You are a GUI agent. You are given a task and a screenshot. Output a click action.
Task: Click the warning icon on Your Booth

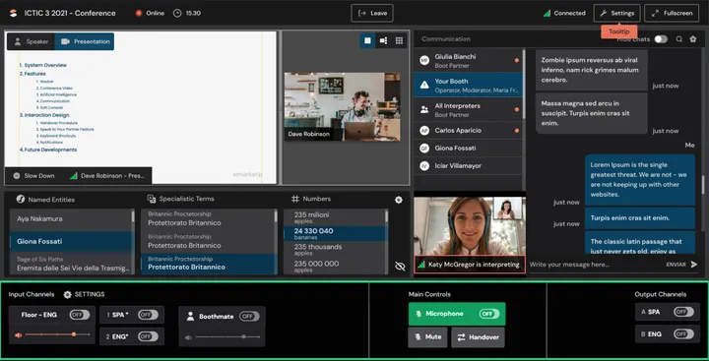click(x=424, y=85)
